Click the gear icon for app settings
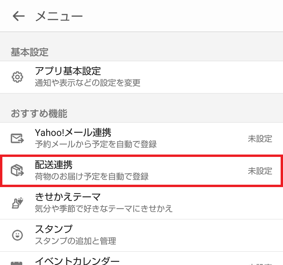The image size is (283, 265). click(18, 77)
